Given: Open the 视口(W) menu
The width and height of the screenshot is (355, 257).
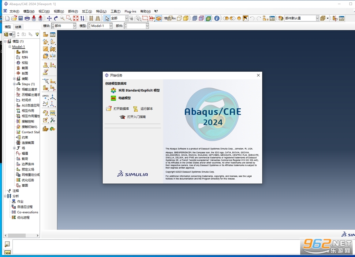Looking at the screenshot, I should (x=44, y=11).
